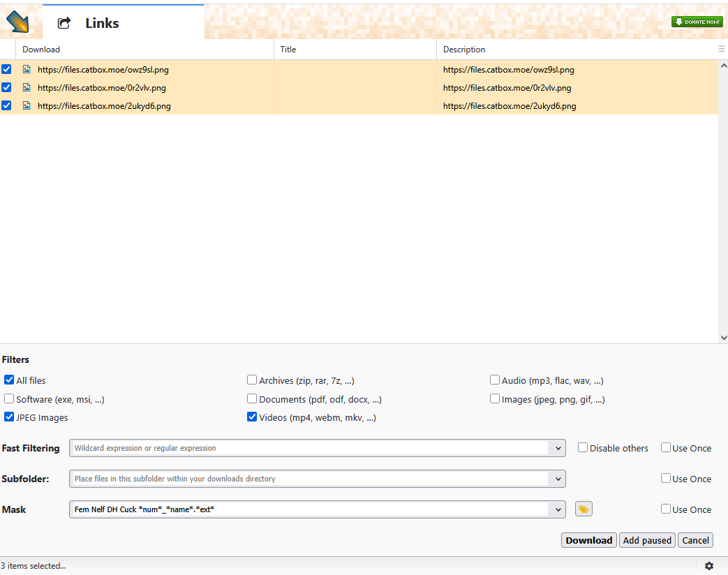
Task: Click the Links share icon
Action: (x=64, y=23)
